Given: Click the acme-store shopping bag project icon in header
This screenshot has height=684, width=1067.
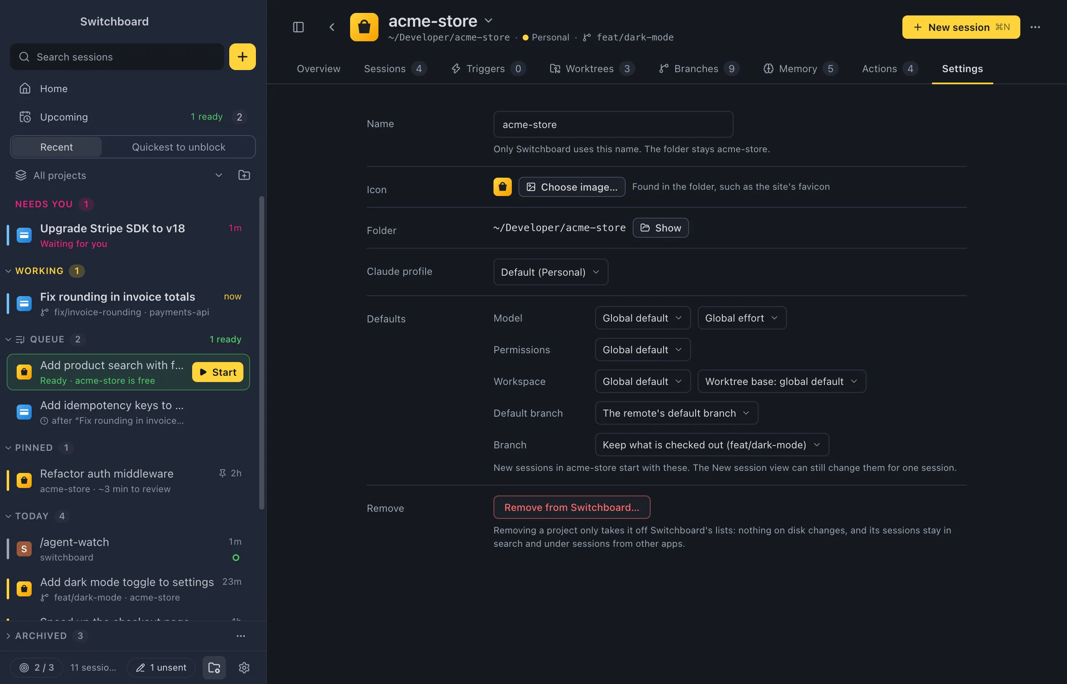Looking at the screenshot, I should (364, 27).
